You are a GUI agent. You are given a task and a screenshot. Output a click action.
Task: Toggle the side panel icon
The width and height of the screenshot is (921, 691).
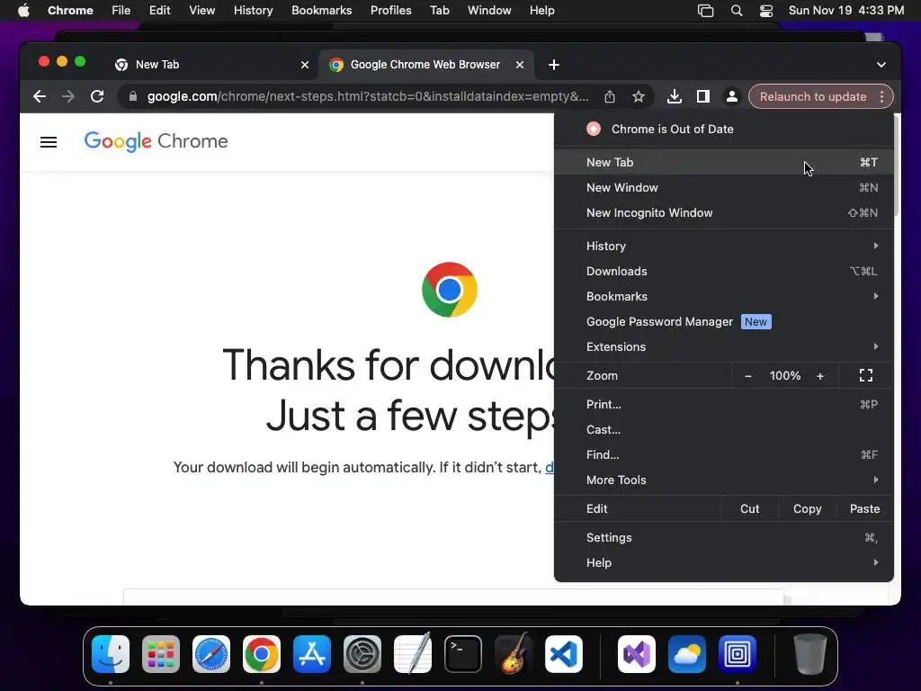703,96
